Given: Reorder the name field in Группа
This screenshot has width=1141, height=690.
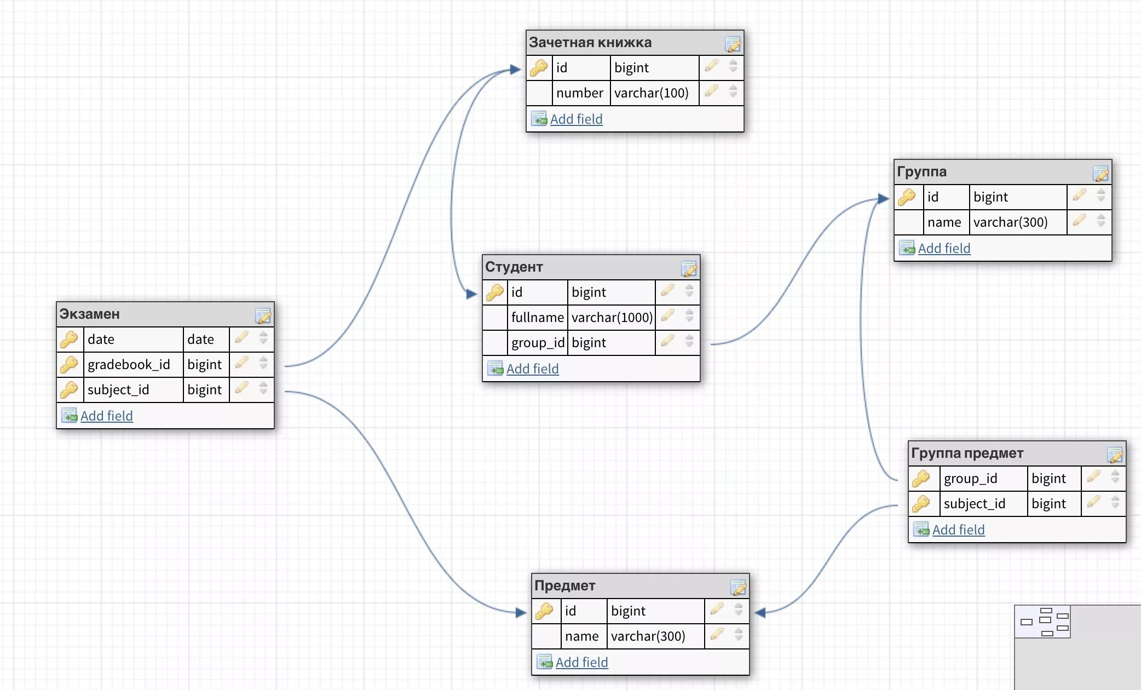Looking at the screenshot, I should (1101, 220).
